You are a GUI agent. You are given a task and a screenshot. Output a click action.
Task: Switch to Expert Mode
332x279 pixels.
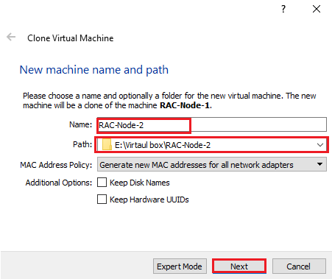180,266
